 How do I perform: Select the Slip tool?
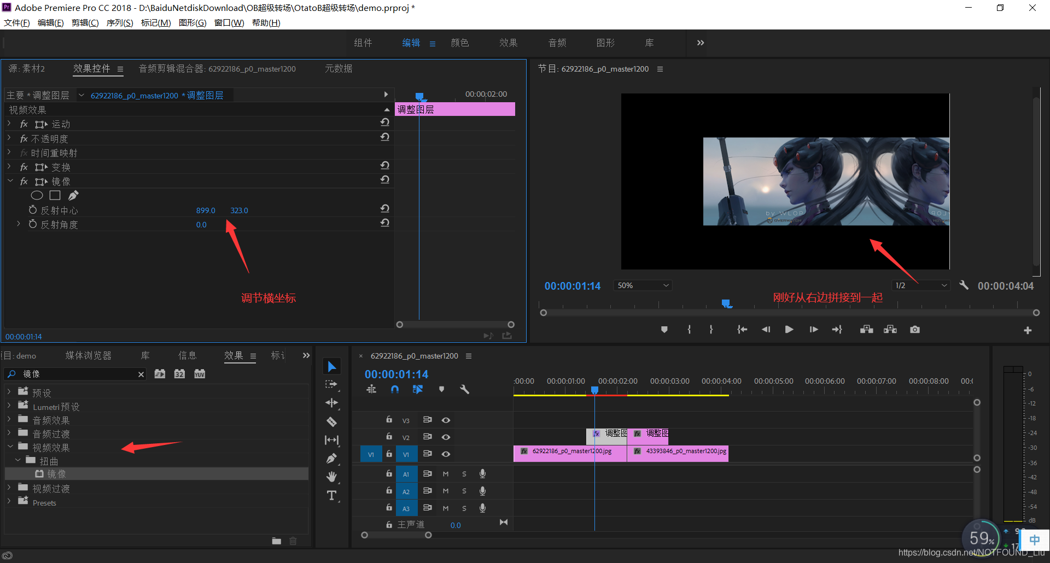coord(331,440)
